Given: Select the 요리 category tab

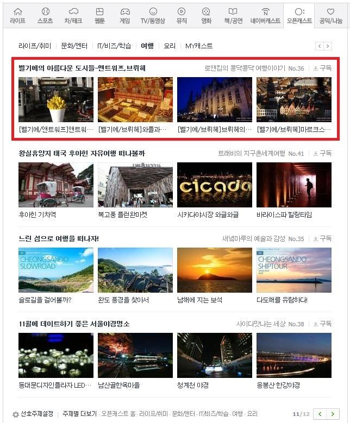Looking at the screenshot, I should click(x=170, y=46).
